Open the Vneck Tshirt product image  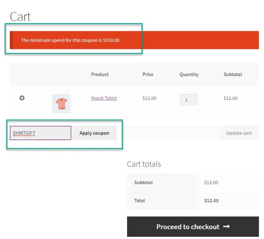(x=61, y=103)
